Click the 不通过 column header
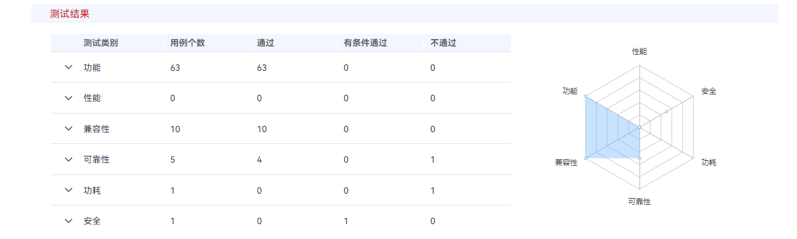797x239 pixels. click(443, 43)
